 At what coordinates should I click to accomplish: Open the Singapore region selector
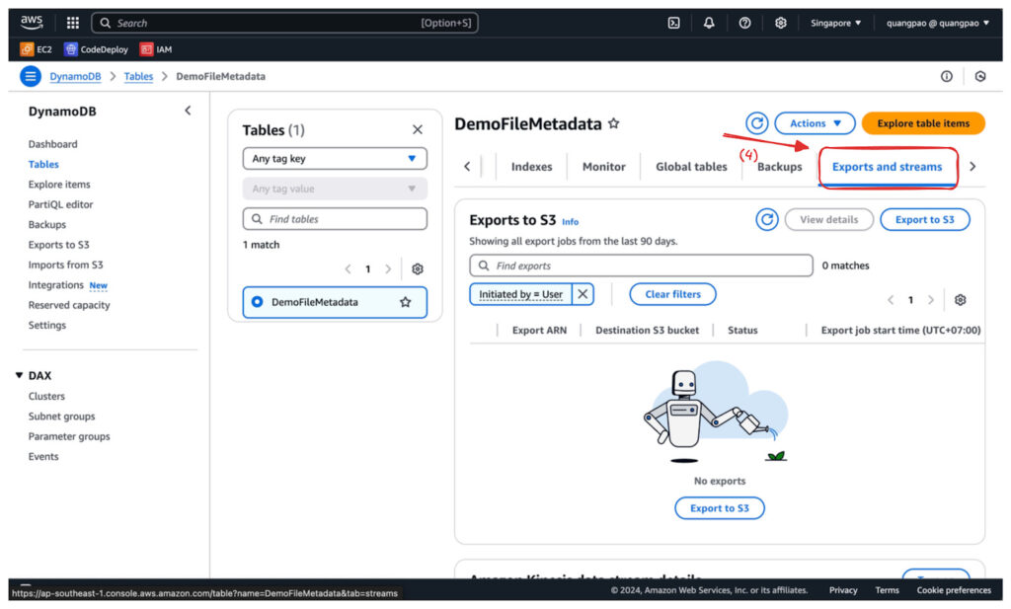[835, 23]
